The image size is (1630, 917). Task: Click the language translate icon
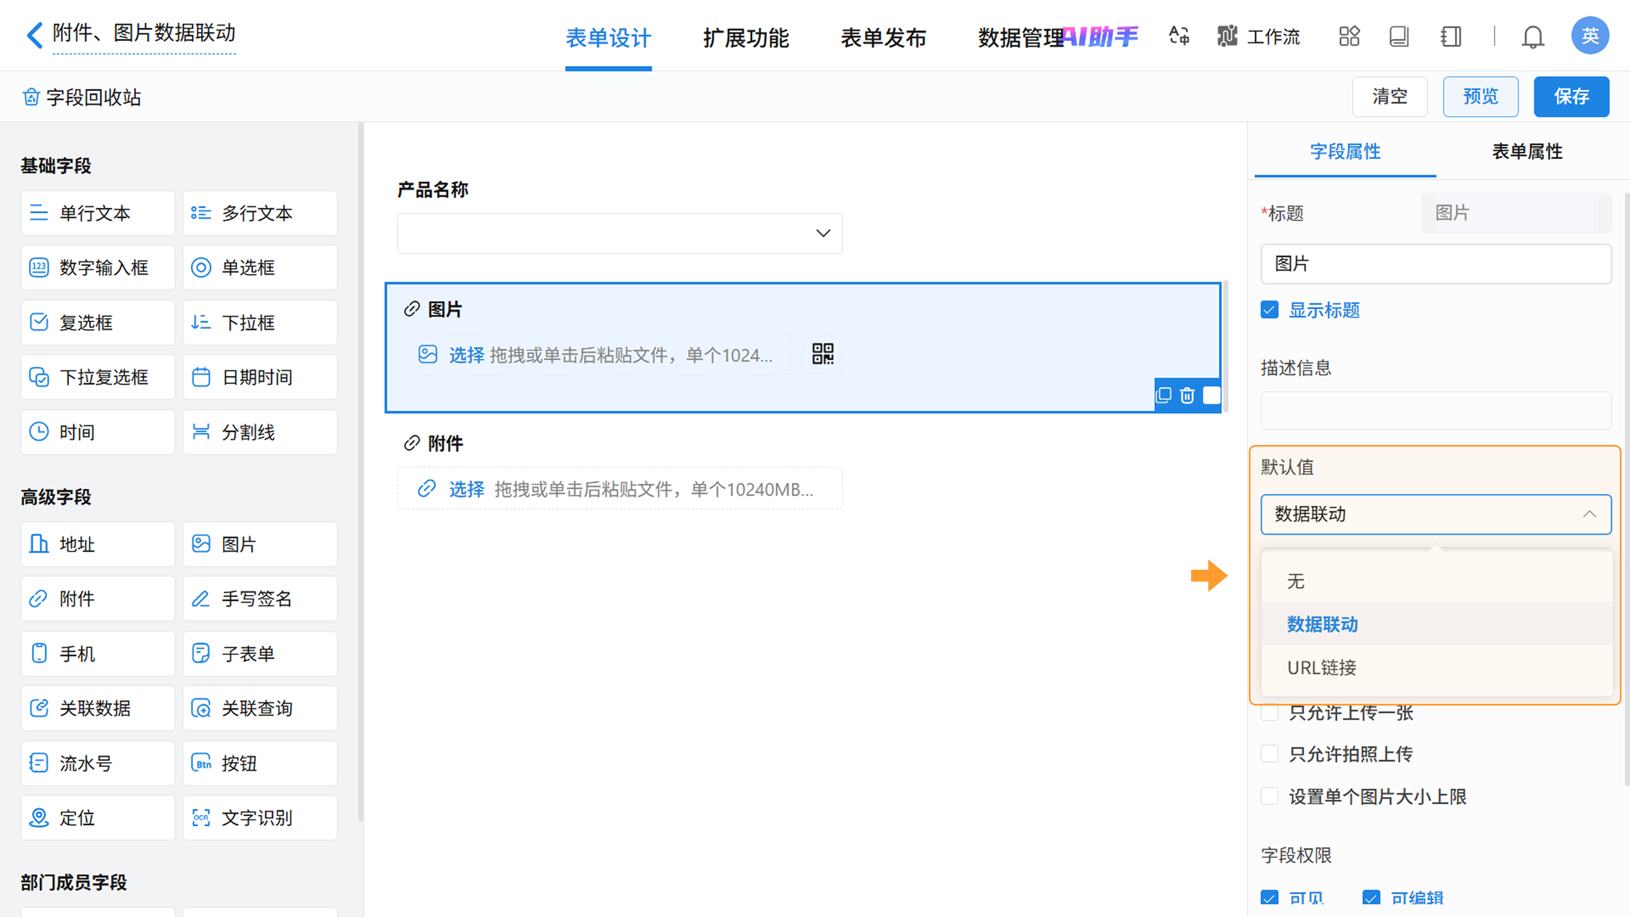[1178, 36]
